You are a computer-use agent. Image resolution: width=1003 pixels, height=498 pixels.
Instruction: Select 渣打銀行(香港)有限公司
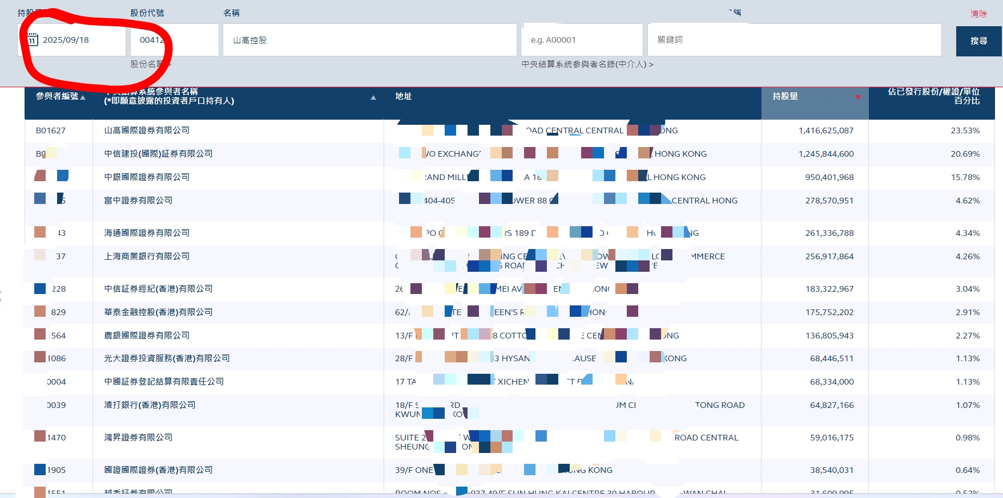click(150, 405)
